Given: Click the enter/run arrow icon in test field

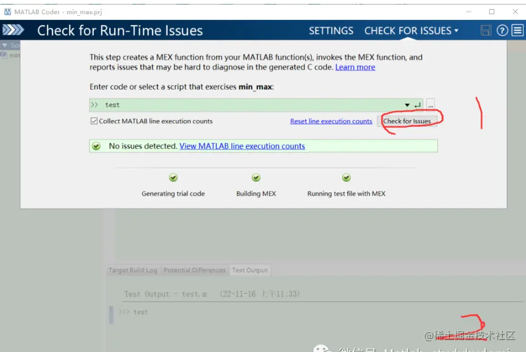Looking at the screenshot, I should click(x=417, y=105).
